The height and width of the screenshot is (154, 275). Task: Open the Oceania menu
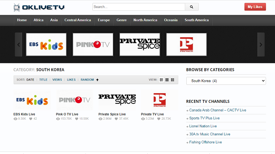[171, 20]
